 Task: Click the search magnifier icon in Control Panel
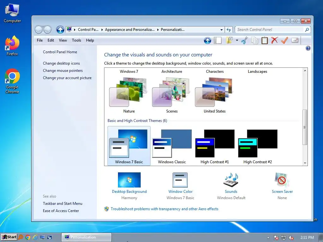click(307, 30)
